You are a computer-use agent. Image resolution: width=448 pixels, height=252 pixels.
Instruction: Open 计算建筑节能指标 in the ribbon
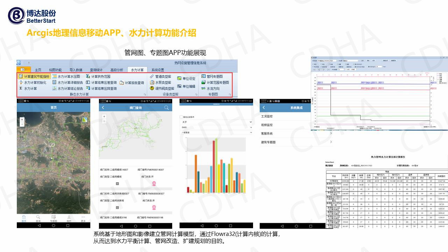[34, 76]
